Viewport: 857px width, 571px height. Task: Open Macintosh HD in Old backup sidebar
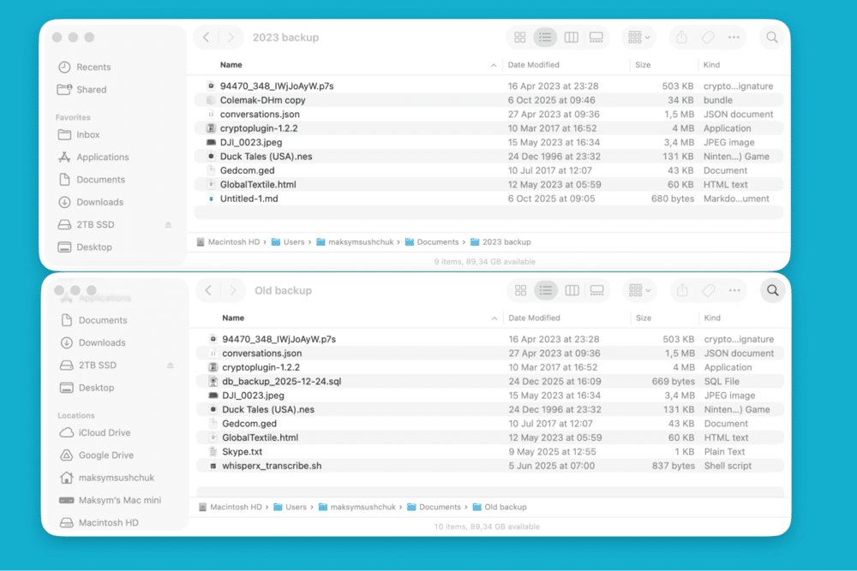tap(99, 522)
